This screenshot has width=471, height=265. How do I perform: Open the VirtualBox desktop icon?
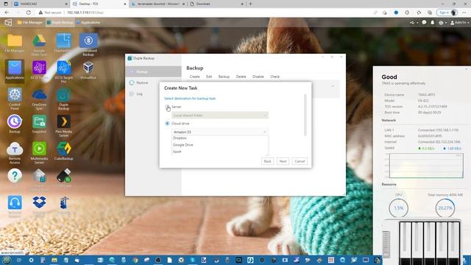pyautogui.click(x=88, y=68)
